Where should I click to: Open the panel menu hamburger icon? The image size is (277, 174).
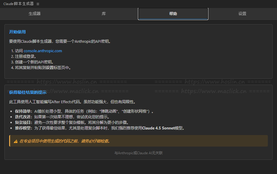coord(38,4)
